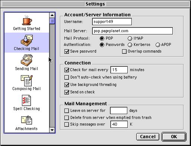Enable Overlap commands checkbox

pyautogui.click(x=124, y=52)
